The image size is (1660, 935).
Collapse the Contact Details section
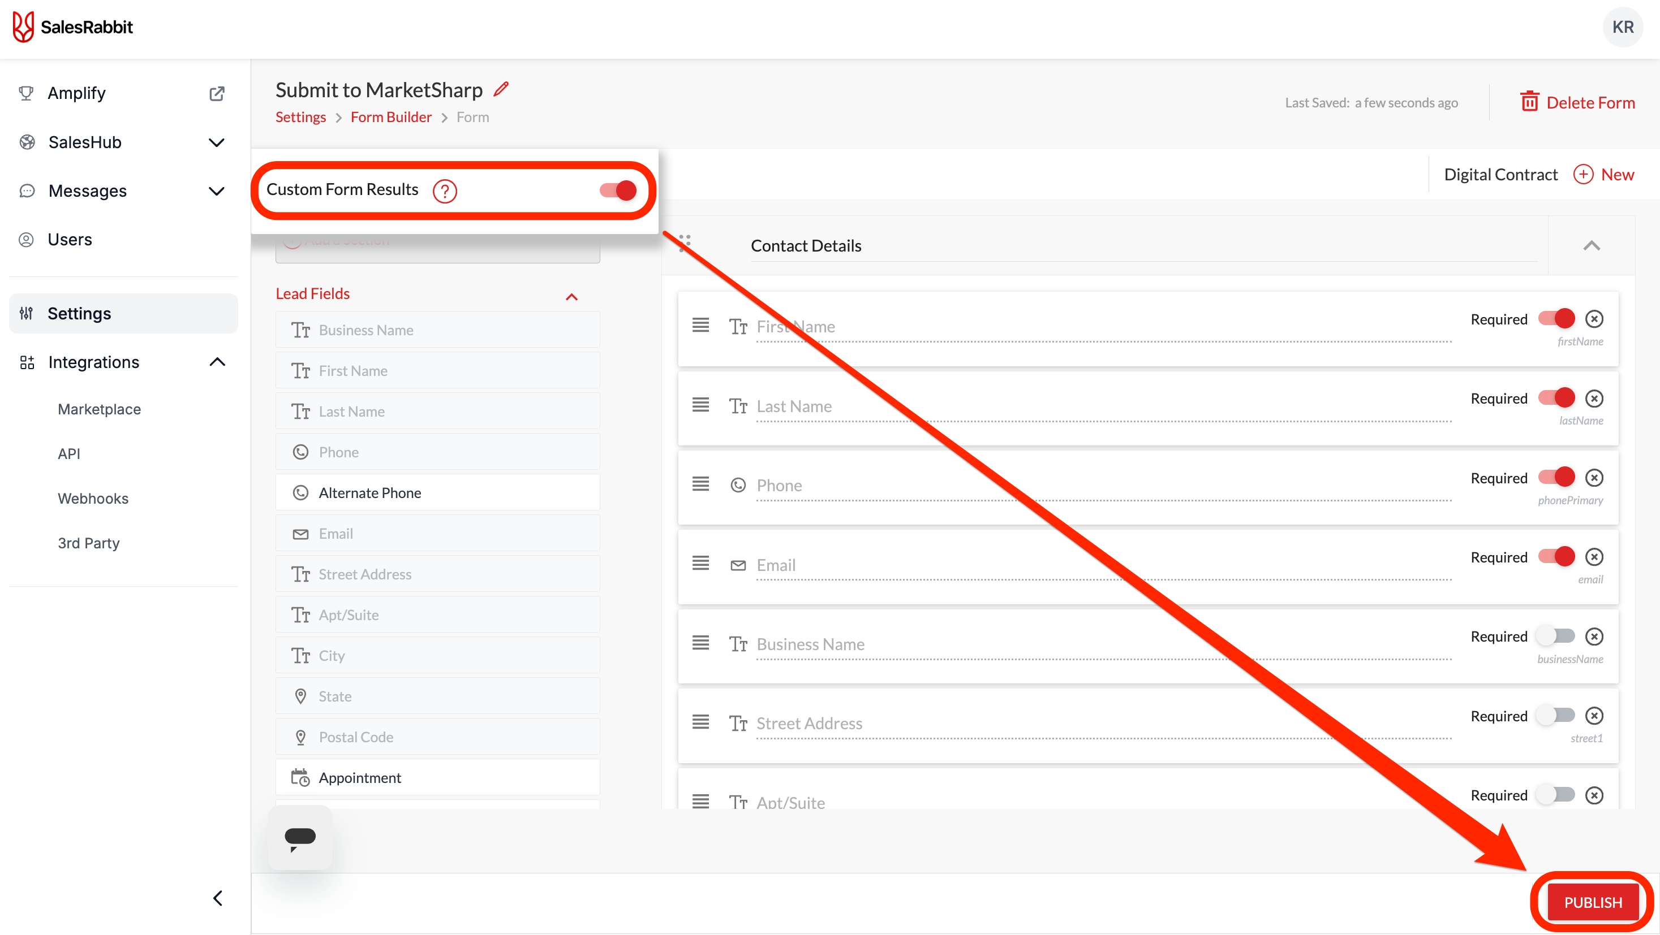tap(1592, 245)
